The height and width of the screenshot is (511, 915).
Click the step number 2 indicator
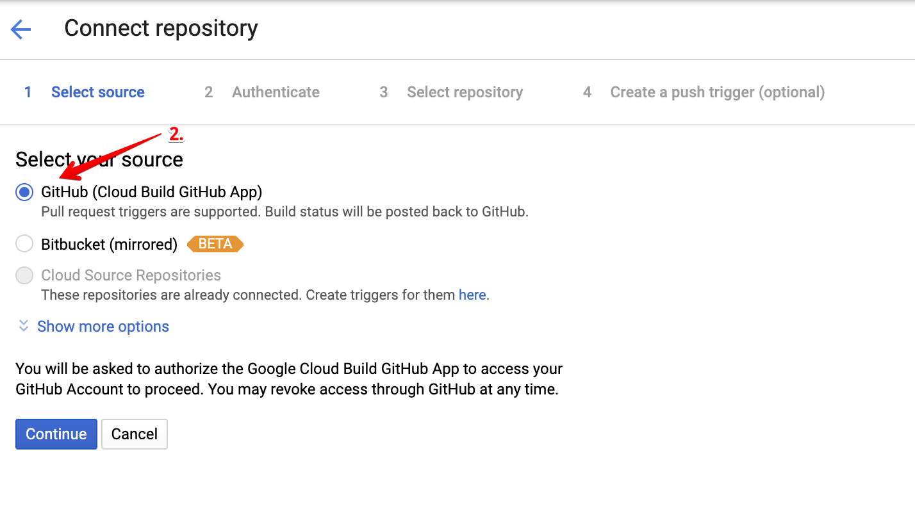[208, 92]
